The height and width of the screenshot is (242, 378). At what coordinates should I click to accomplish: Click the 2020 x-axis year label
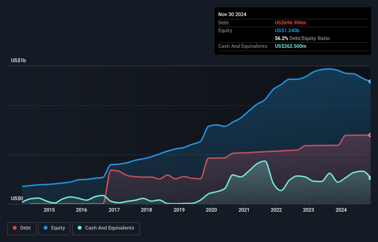(x=211, y=210)
